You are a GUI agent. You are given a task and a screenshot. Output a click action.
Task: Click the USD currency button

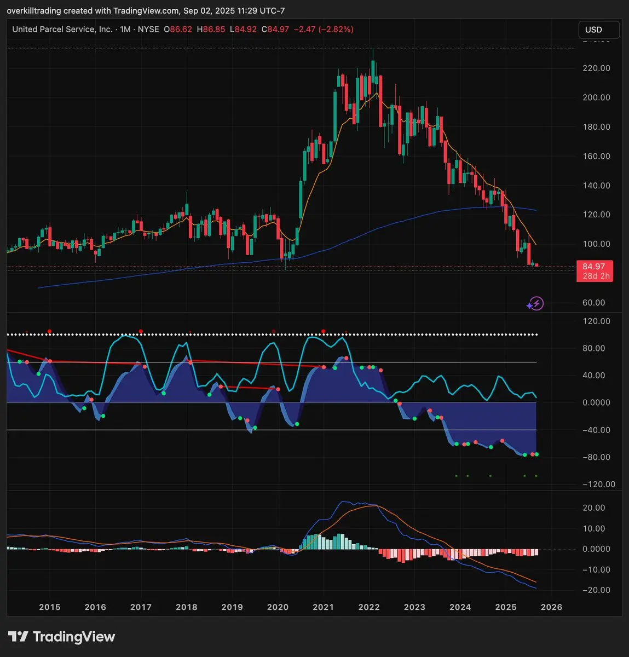(599, 30)
